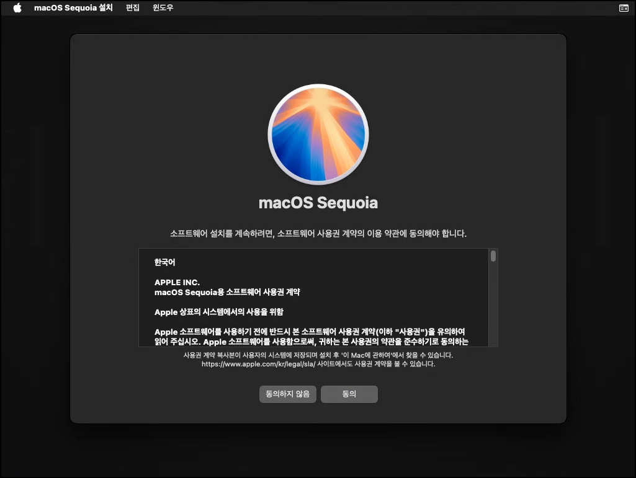Click the macOS Sequoia용 소프트웨어 사용권 계약 line

point(227,292)
